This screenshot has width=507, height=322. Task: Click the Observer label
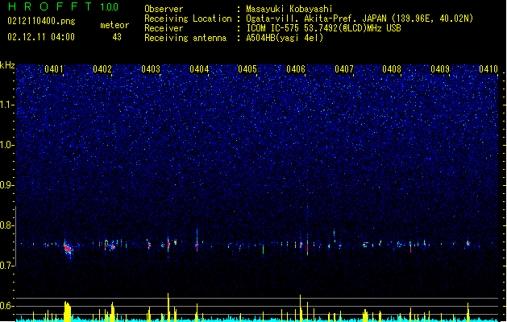click(x=164, y=9)
